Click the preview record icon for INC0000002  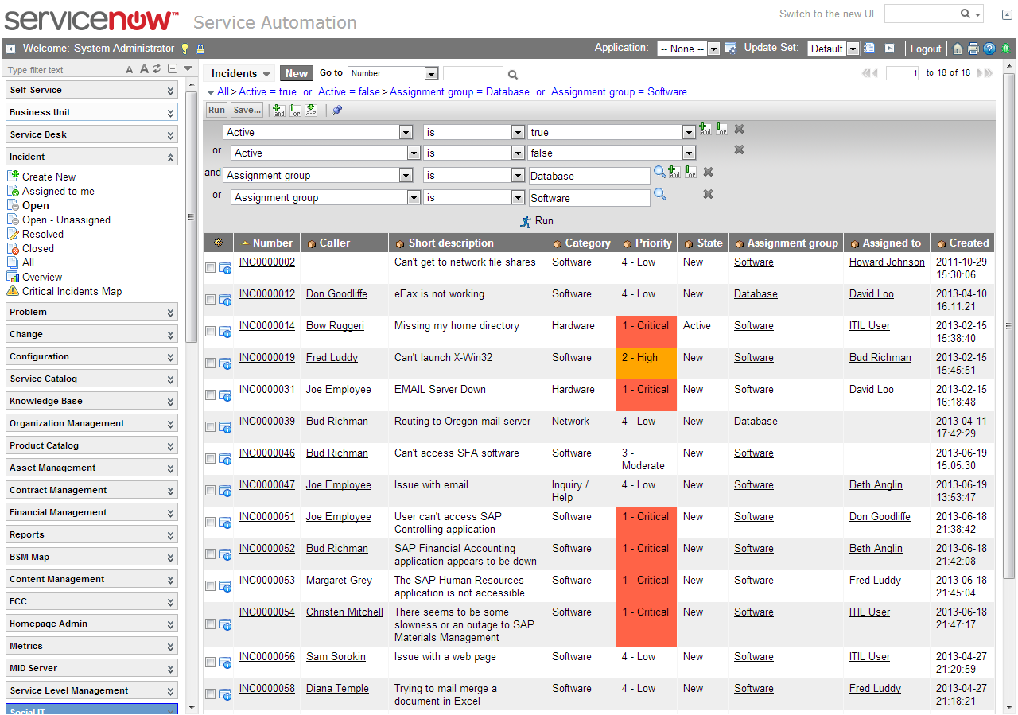point(225,268)
